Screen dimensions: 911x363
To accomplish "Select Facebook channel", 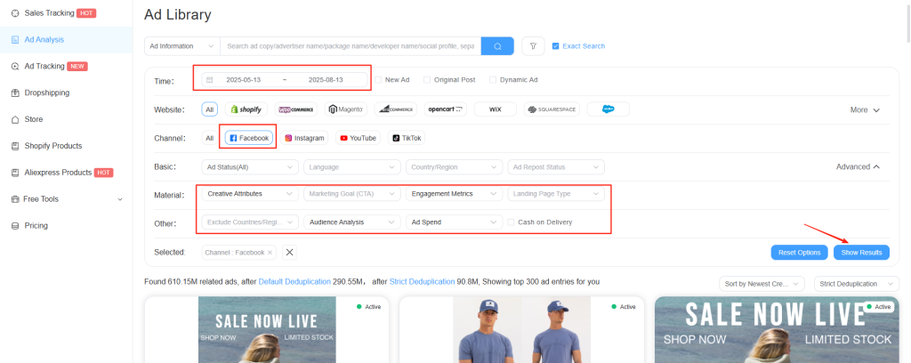I will tap(249, 138).
